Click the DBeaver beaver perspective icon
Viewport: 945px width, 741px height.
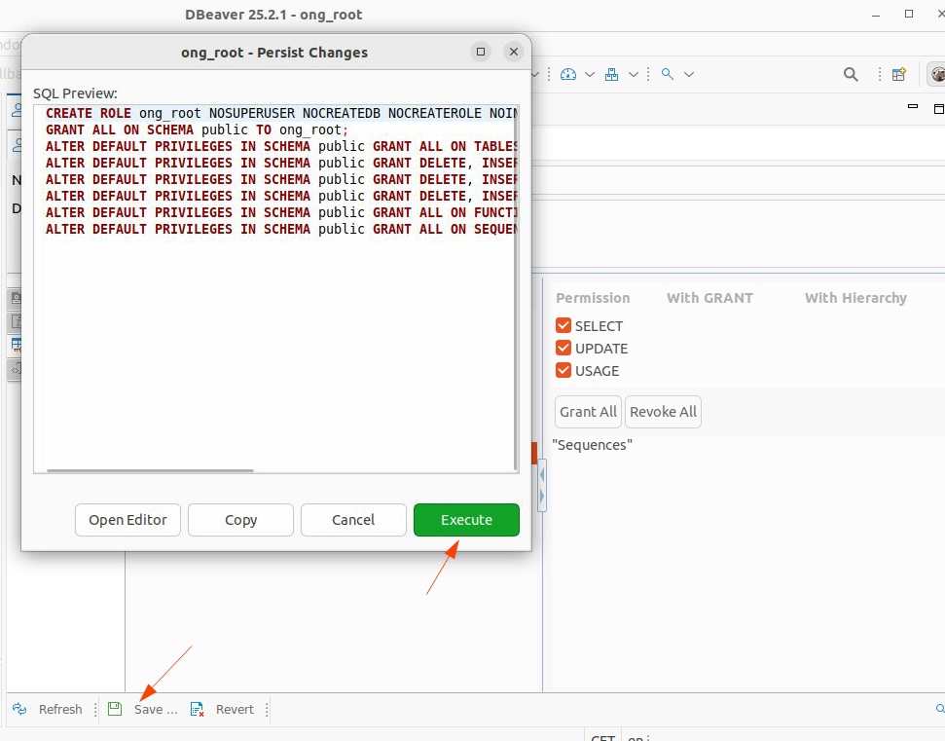coord(937,74)
